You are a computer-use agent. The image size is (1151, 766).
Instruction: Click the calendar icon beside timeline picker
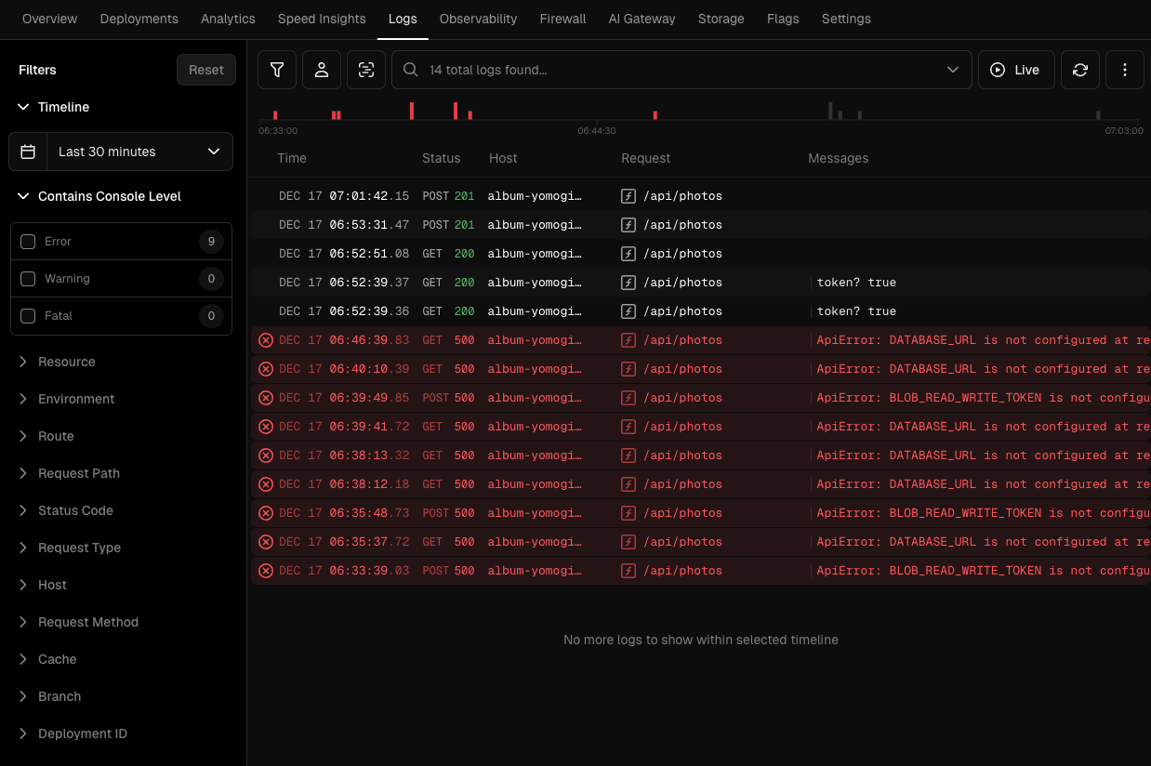pos(28,151)
